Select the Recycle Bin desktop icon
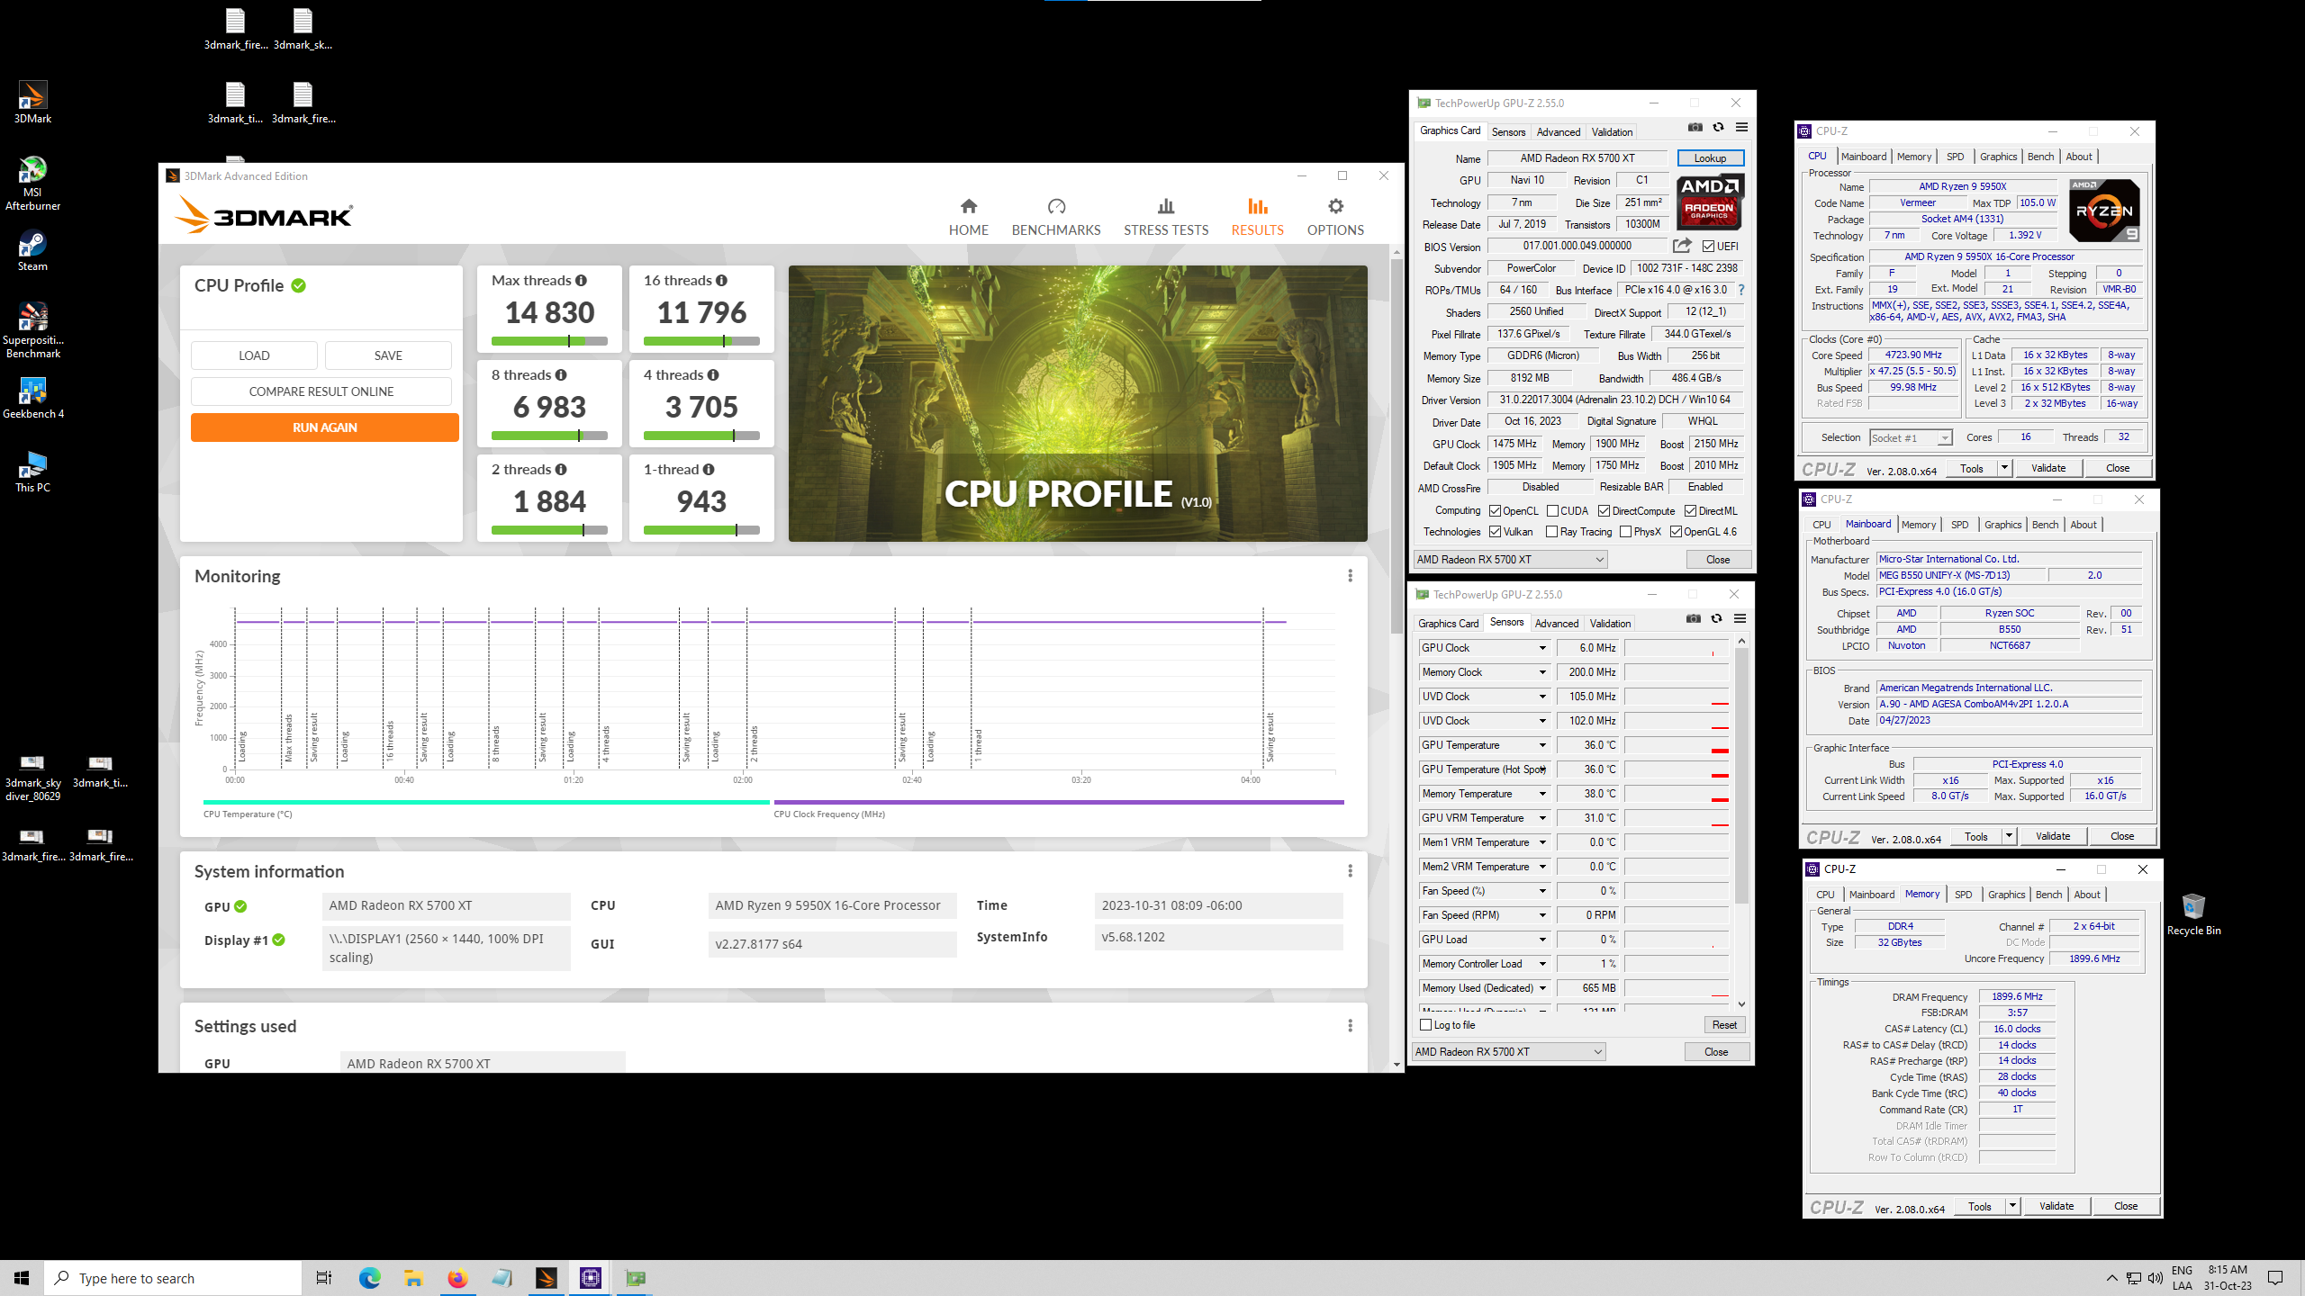 (x=2193, y=914)
